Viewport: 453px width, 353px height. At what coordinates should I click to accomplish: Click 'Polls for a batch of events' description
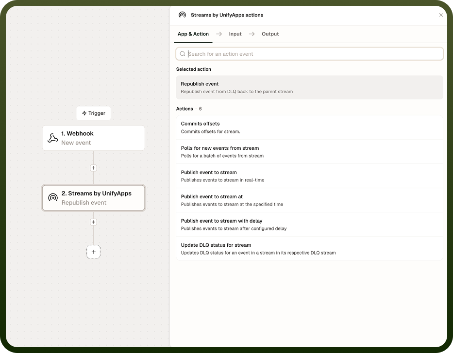click(x=222, y=156)
